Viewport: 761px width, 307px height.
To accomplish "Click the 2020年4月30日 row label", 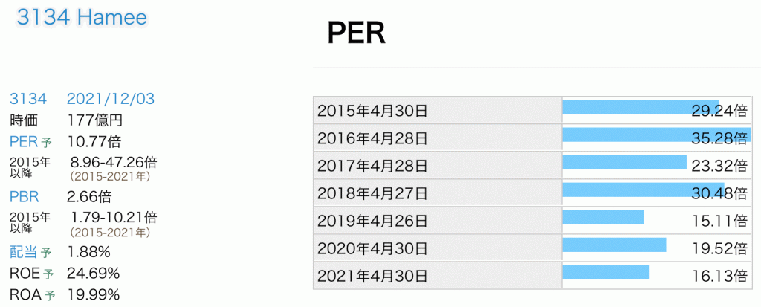I will tap(372, 248).
